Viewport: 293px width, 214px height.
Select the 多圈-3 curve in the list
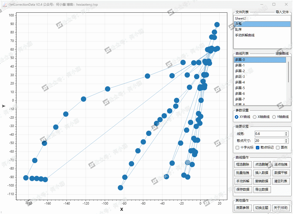240,77
